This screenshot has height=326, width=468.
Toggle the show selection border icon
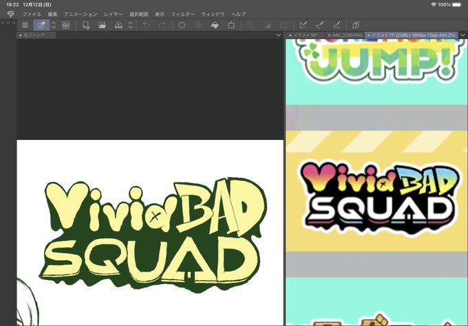point(284,25)
